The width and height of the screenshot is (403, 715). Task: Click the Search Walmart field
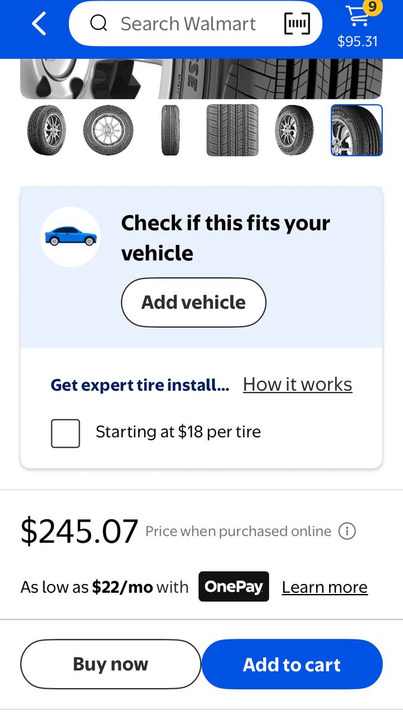point(188,24)
